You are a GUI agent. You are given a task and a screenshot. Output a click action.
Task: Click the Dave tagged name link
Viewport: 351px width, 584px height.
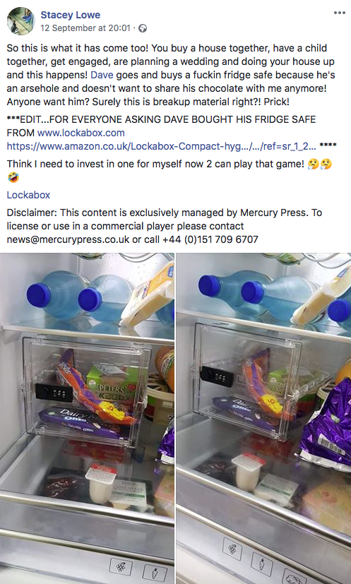pyautogui.click(x=102, y=75)
